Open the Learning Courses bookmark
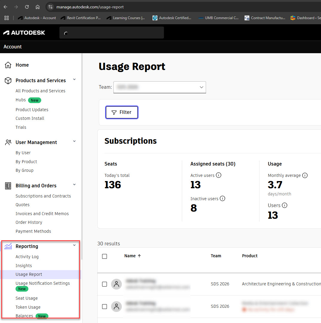The width and height of the screenshot is (321, 323). (126, 18)
